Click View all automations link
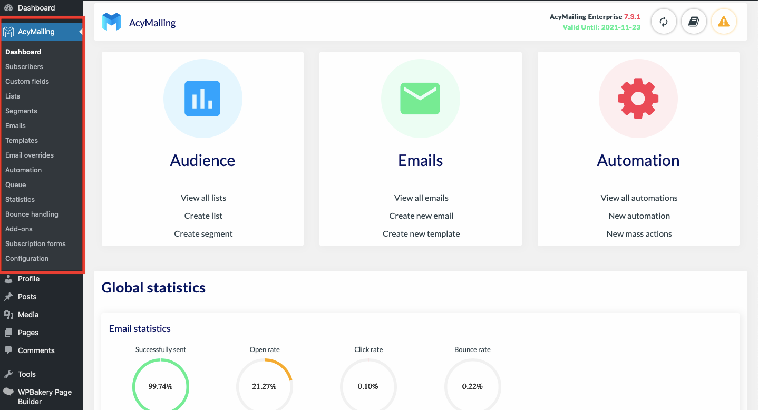 click(639, 198)
